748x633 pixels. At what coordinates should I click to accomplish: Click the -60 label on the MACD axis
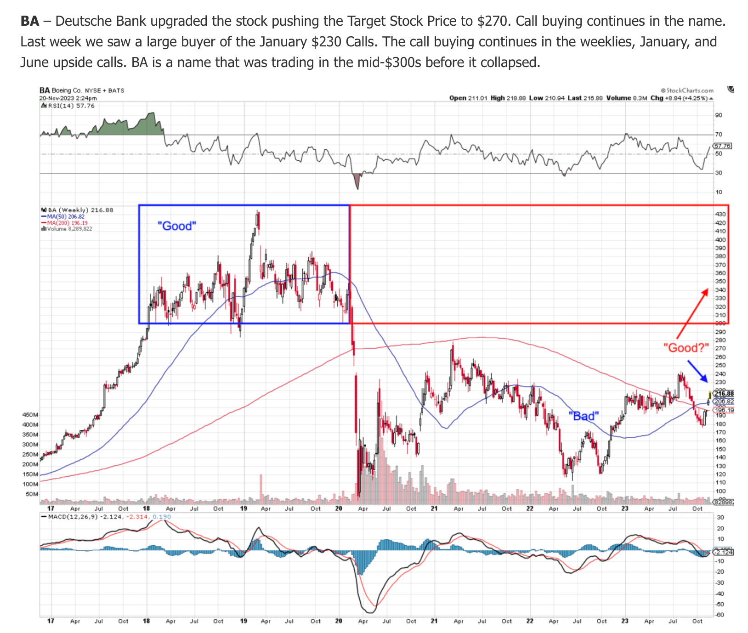tap(720, 615)
